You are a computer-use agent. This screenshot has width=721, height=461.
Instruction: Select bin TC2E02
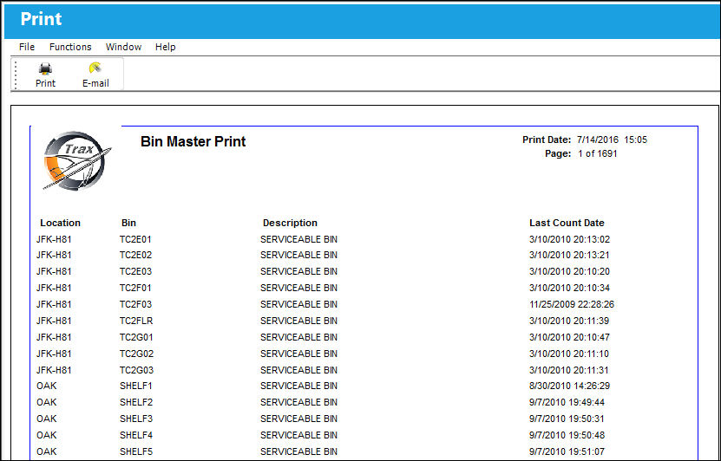pyautogui.click(x=135, y=256)
